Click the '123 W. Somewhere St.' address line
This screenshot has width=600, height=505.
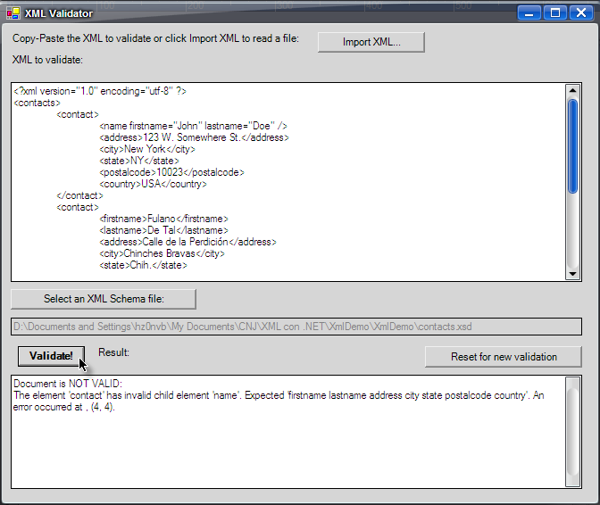(x=194, y=137)
